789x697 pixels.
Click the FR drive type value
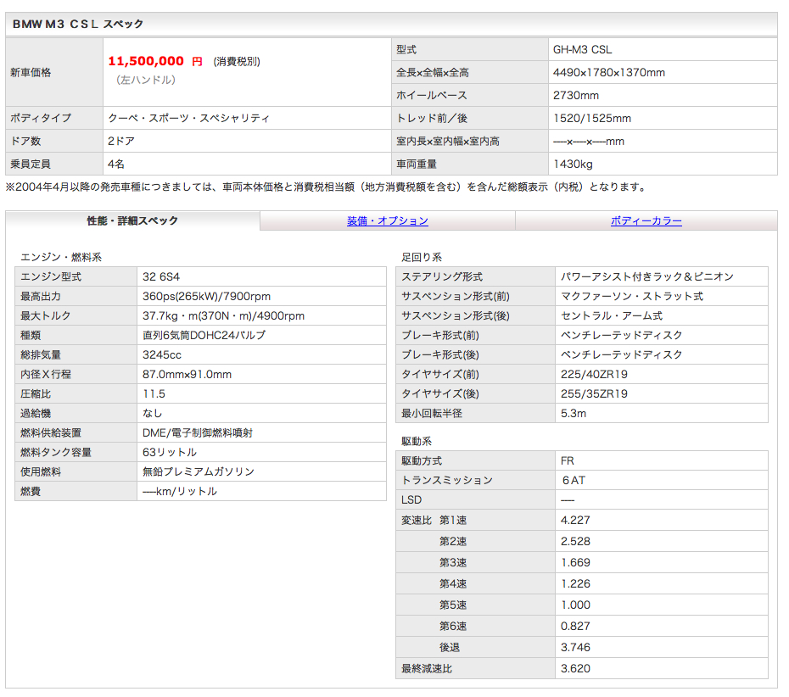click(567, 460)
